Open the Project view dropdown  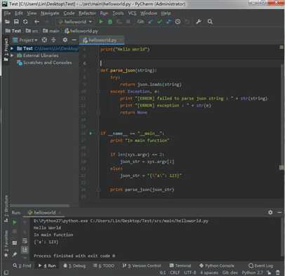click(x=25, y=40)
